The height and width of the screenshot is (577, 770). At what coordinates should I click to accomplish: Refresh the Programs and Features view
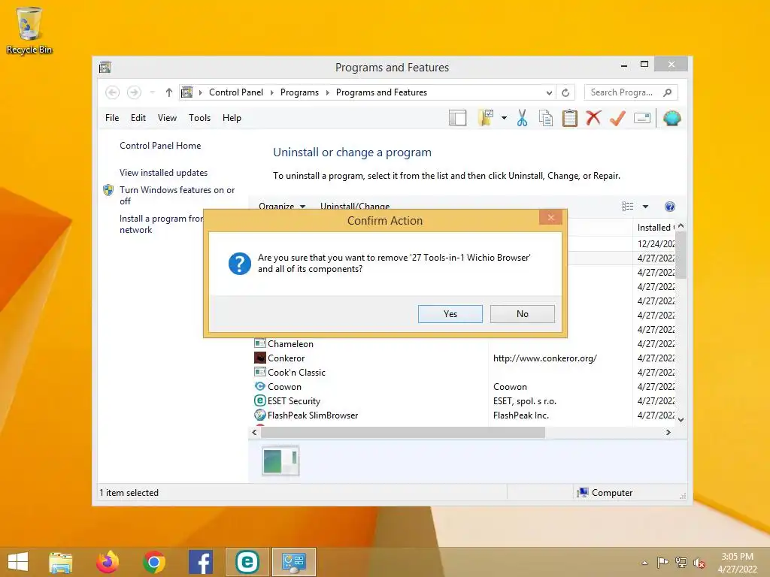coord(565,92)
